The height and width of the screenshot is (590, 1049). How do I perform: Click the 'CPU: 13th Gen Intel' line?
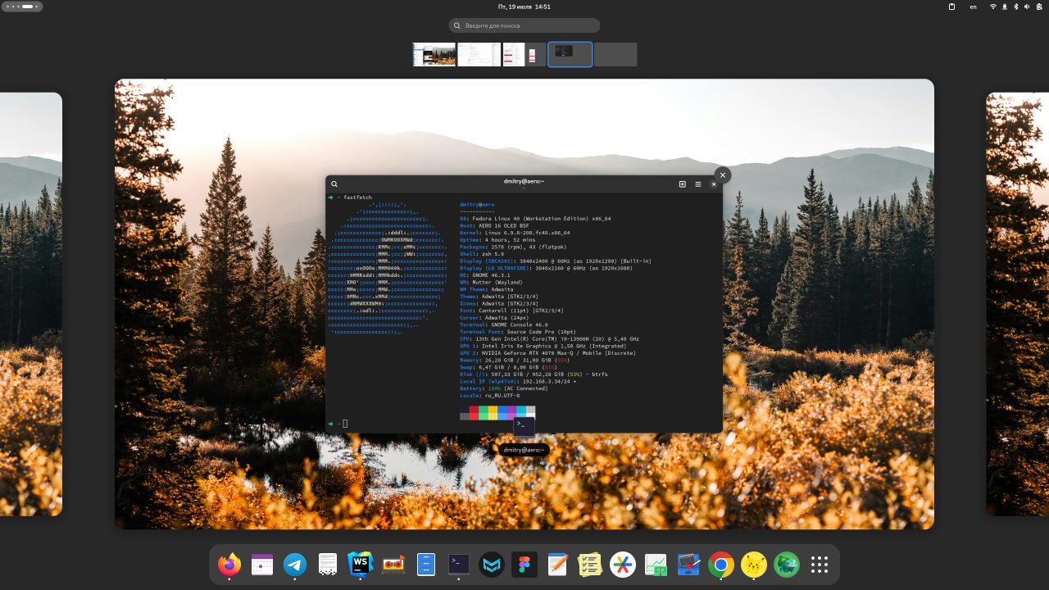pyautogui.click(x=549, y=338)
